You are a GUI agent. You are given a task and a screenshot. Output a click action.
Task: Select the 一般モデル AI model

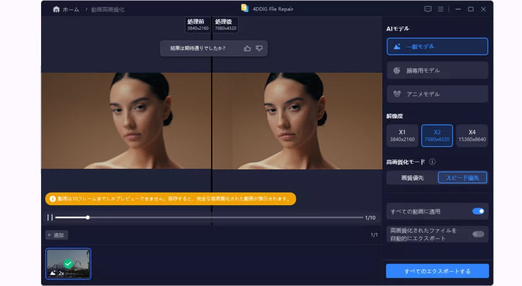437,46
